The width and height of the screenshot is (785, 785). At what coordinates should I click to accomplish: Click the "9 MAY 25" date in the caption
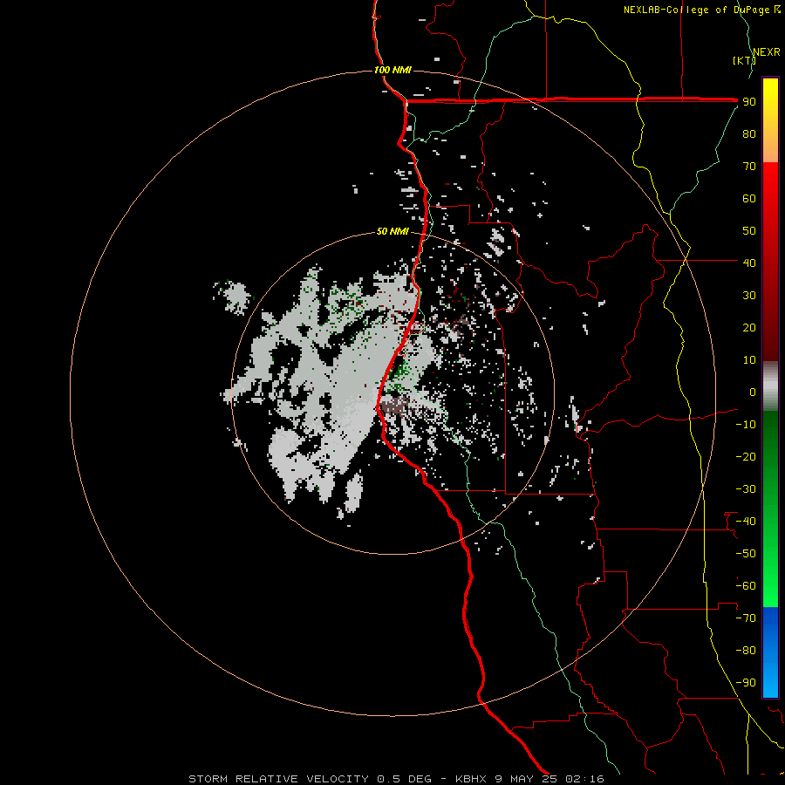pyautogui.click(x=526, y=779)
